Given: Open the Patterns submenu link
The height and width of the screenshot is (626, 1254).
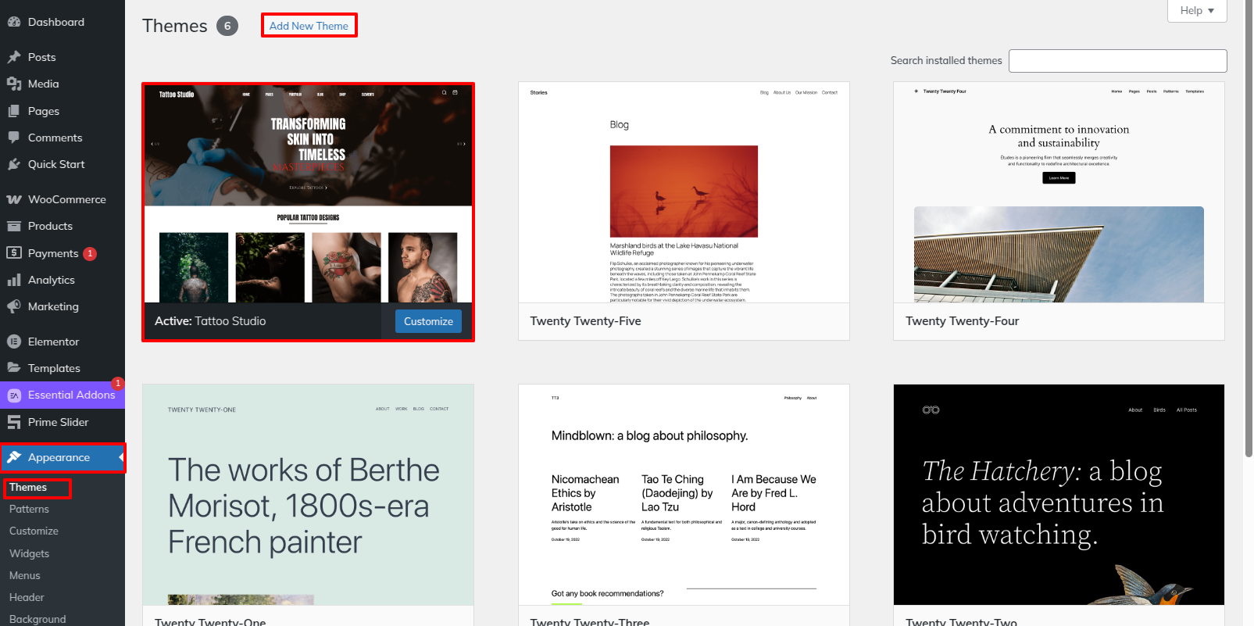Looking at the screenshot, I should coord(29,509).
